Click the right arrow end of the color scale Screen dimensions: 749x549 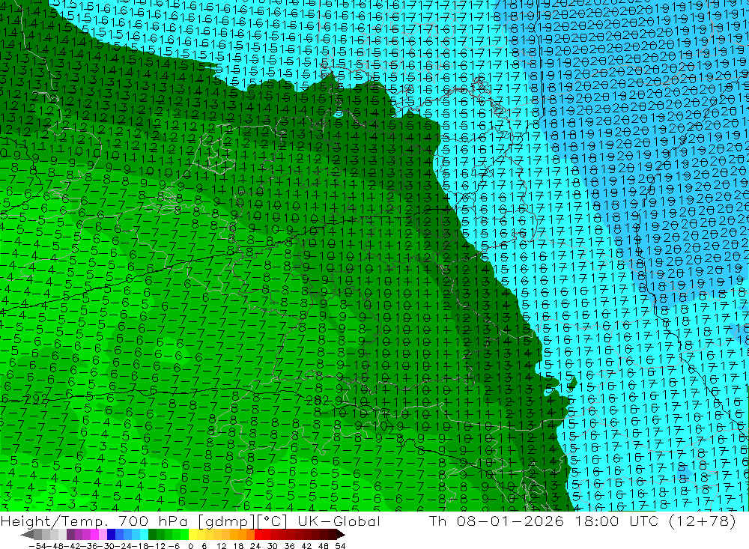pos(341,535)
